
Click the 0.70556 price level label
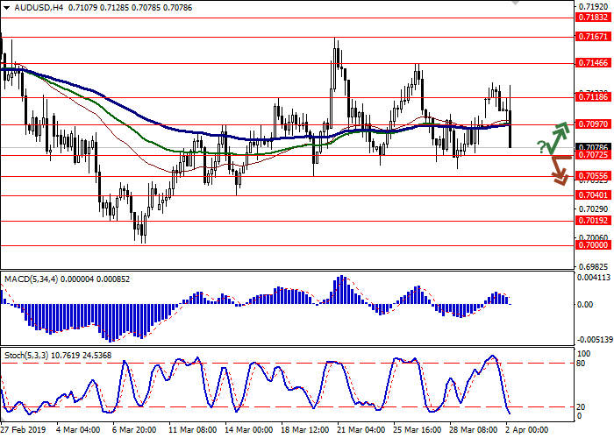point(593,176)
